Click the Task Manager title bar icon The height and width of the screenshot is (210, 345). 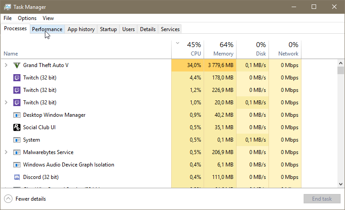coord(8,7)
